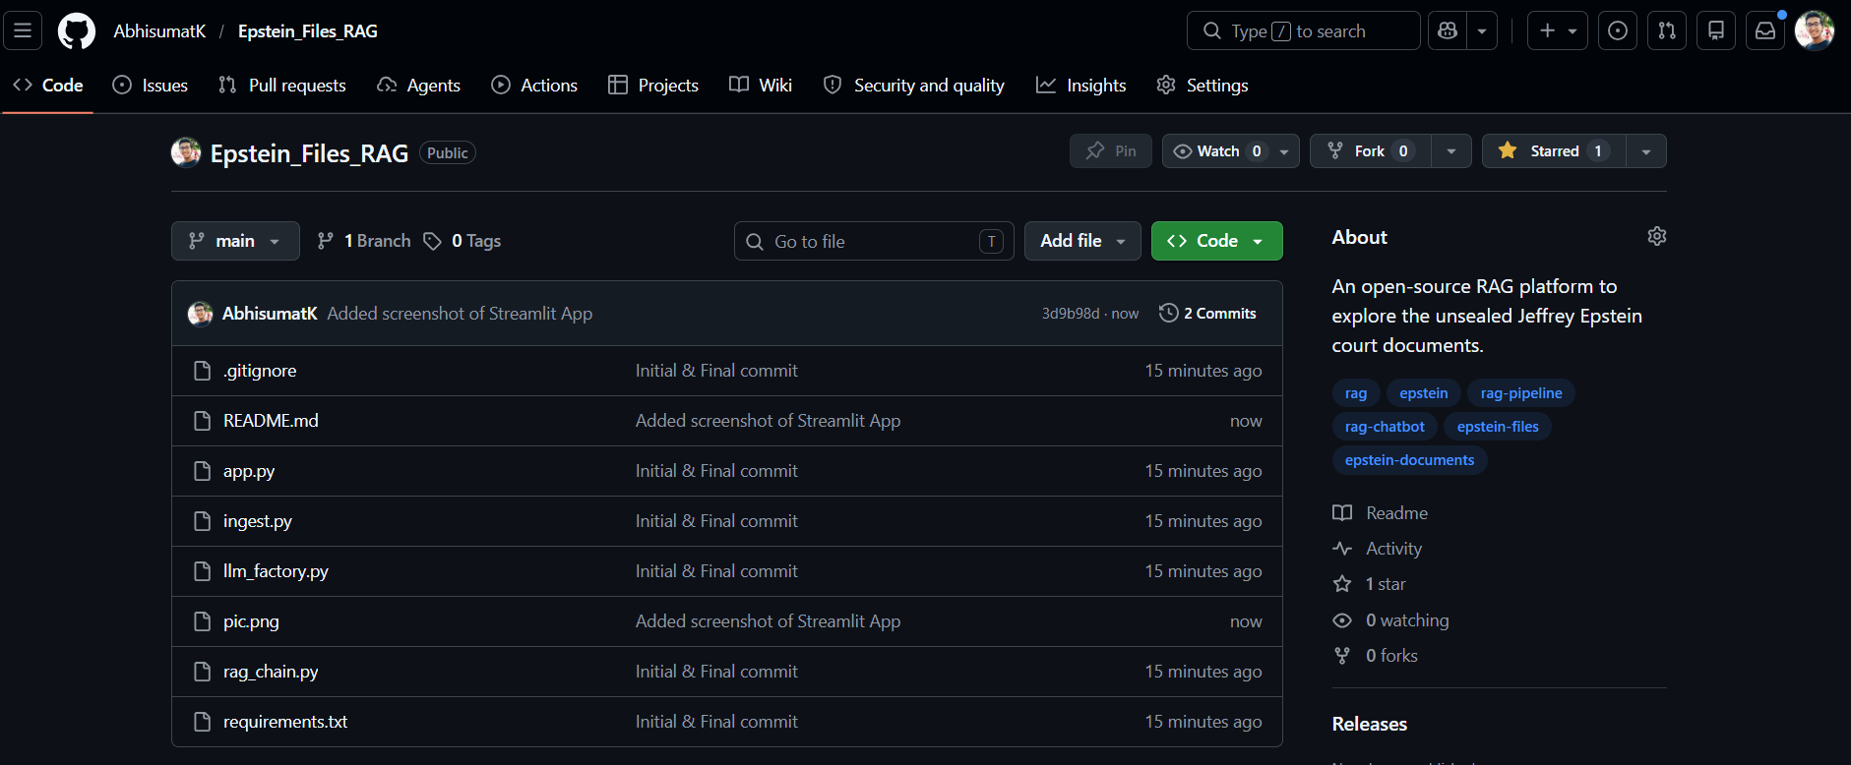This screenshot has width=1851, height=765.
Task: Open the repository Settings tab
Action: coord(1203,86)
